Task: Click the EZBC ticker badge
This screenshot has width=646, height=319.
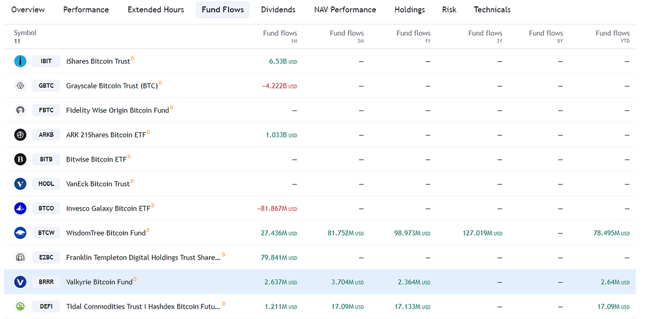Action: (x=46, y=258)
